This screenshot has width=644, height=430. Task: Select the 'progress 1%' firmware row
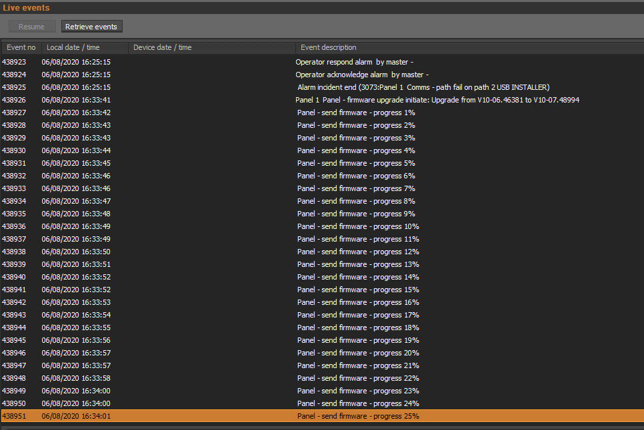coord(322,112)
